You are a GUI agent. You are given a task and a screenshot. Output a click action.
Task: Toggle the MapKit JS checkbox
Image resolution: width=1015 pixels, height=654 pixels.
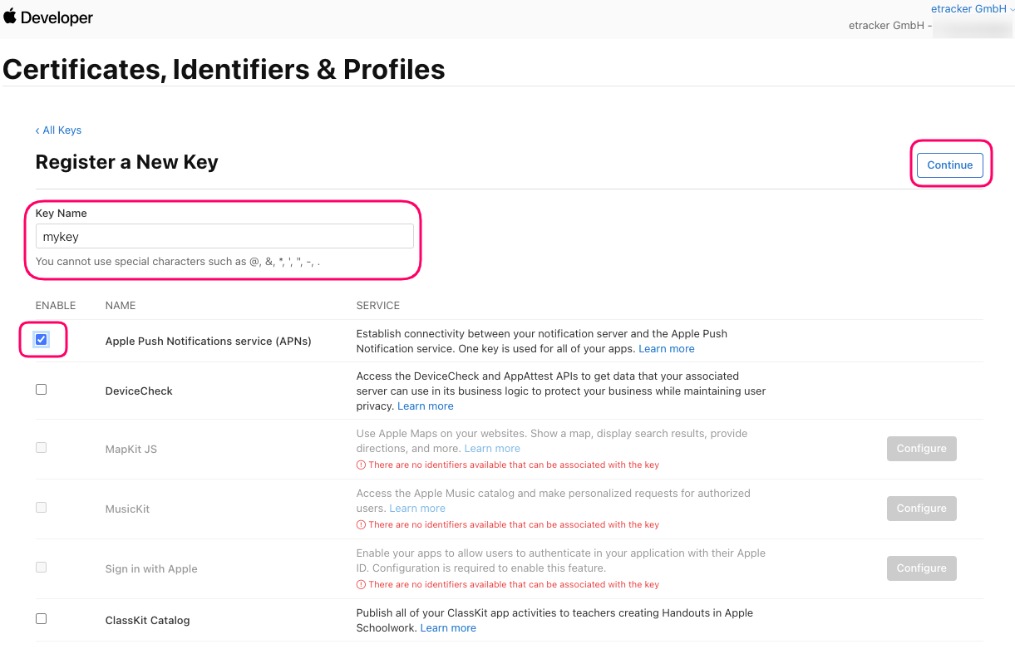coord(42,447)
